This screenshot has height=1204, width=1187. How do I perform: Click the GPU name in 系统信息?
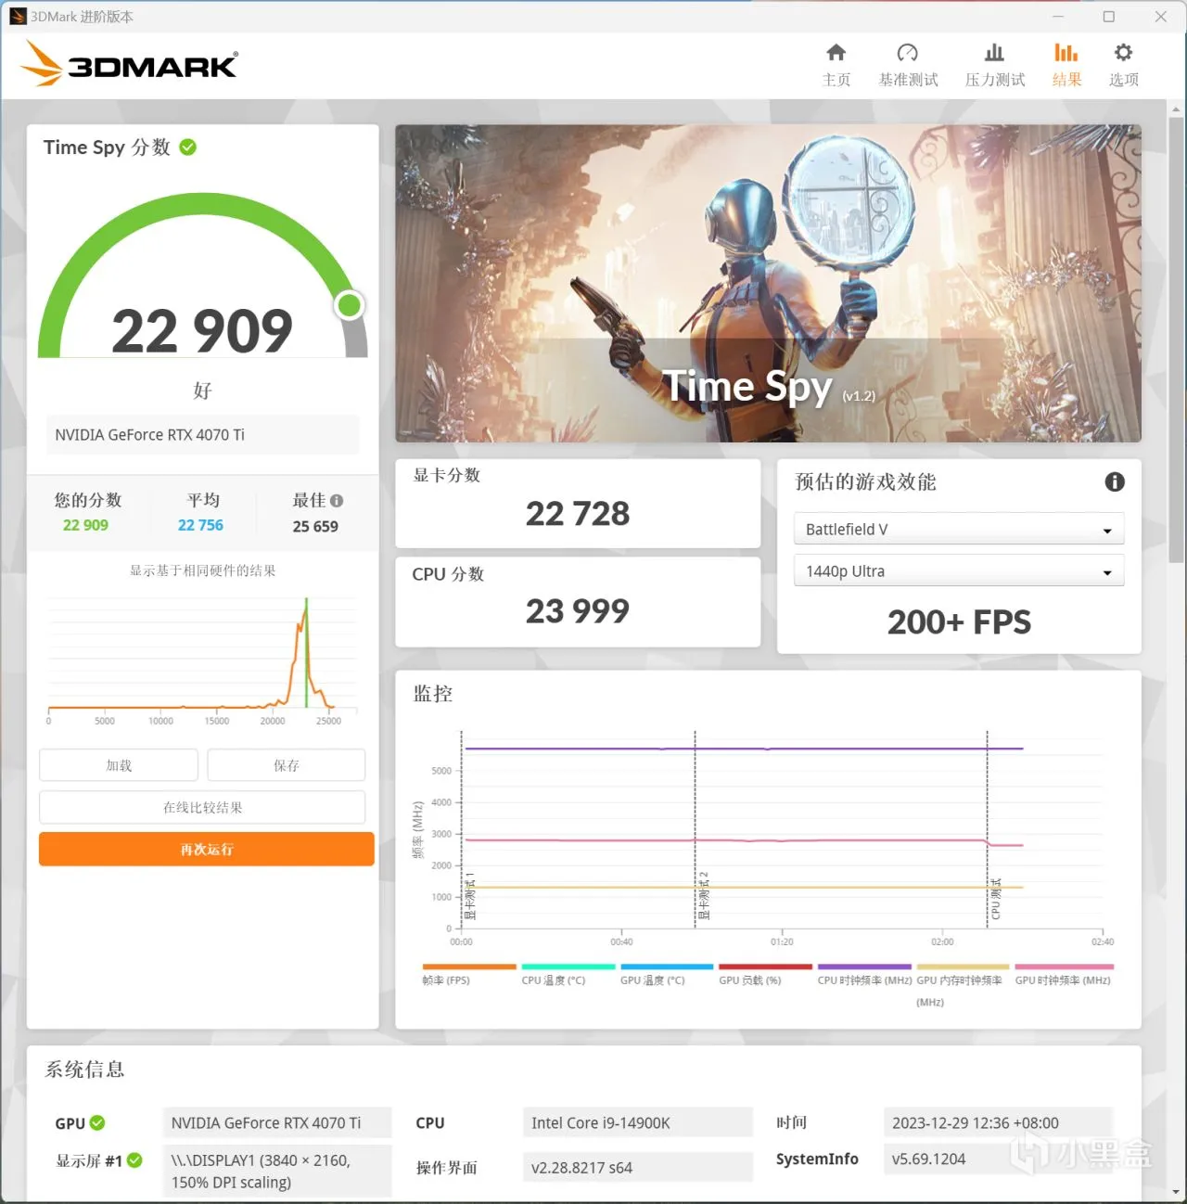click(x=276, y=1122)
